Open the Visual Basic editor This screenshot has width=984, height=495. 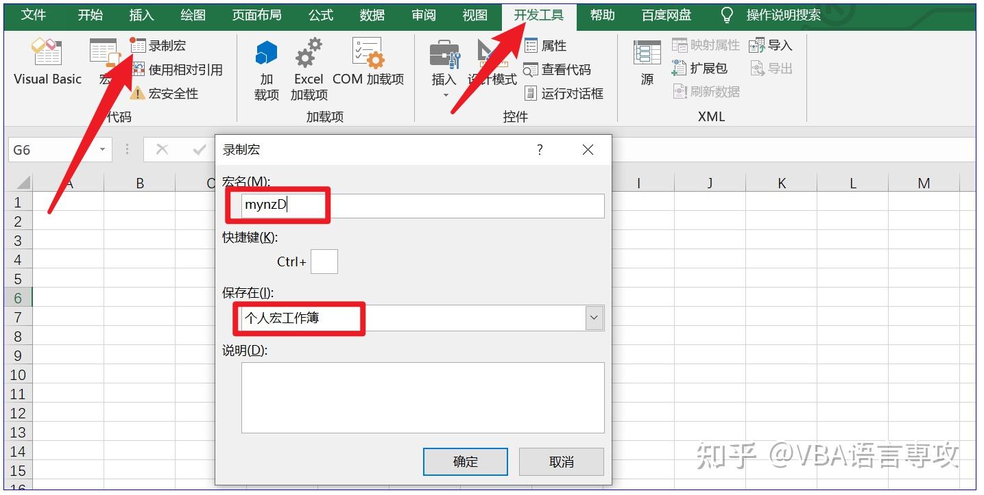46,62
